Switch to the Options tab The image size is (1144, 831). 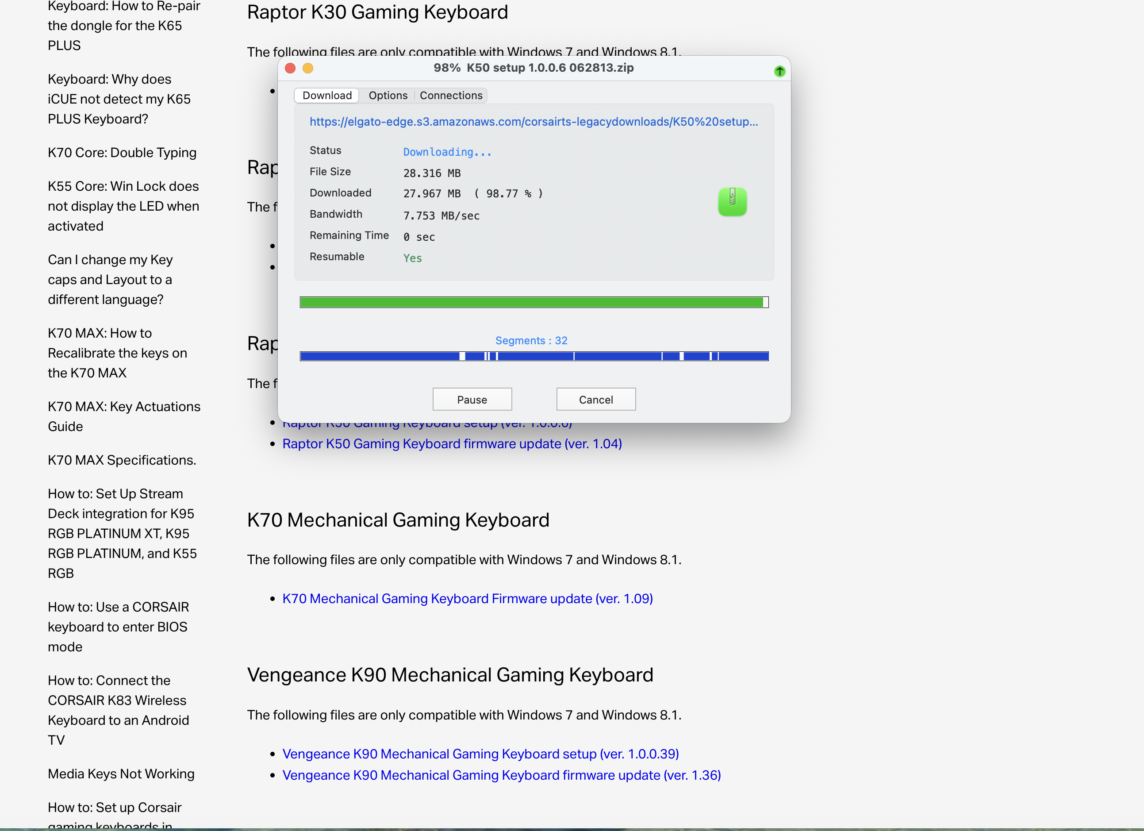pos(388,96)
